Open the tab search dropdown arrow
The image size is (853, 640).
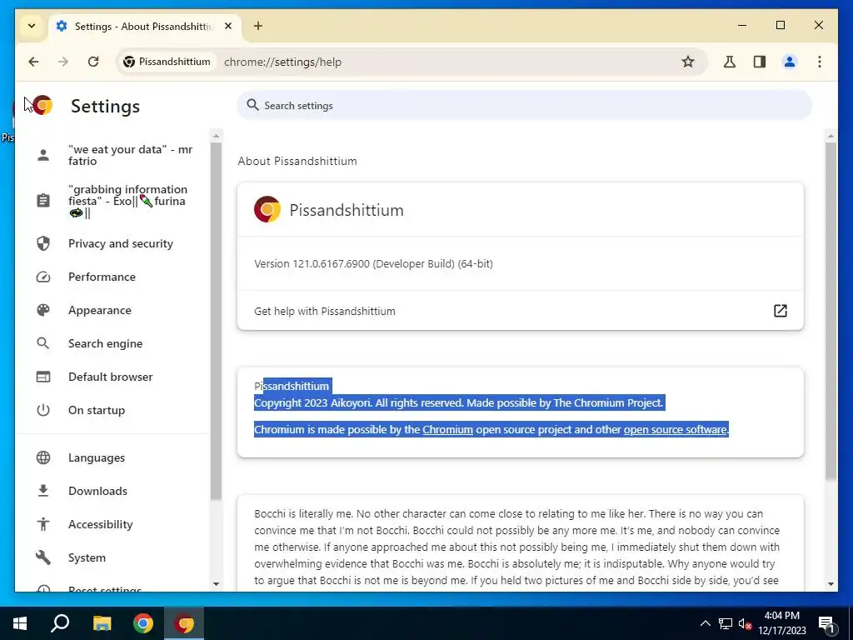tap(32, 26)
